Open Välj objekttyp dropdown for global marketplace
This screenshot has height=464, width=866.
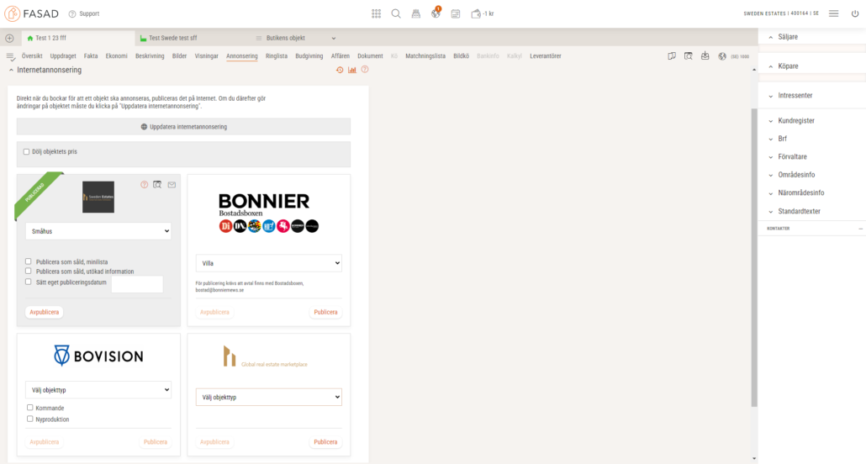[x=269, y=397]
